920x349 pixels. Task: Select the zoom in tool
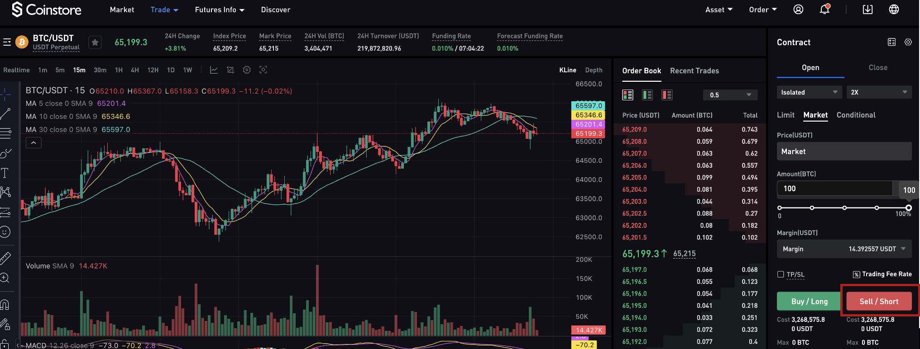5,278
